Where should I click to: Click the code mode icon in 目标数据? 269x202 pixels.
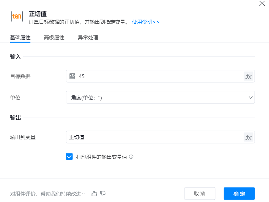pyautogui.click(x=72, y=76)
